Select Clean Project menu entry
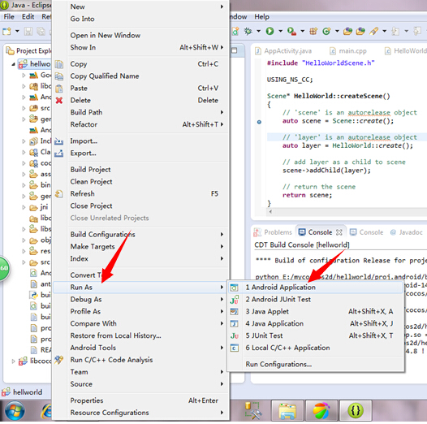 (140, 182)
